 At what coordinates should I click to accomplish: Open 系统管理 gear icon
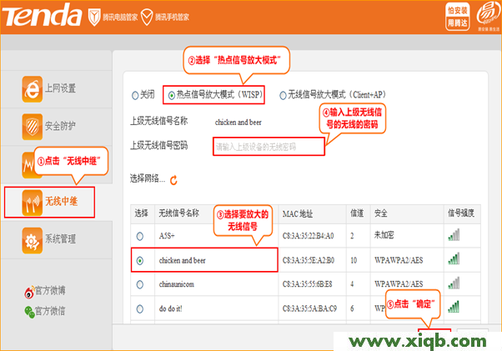coord(32,240)
